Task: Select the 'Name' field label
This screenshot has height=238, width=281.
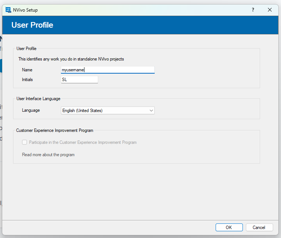Action: [27, 70]
